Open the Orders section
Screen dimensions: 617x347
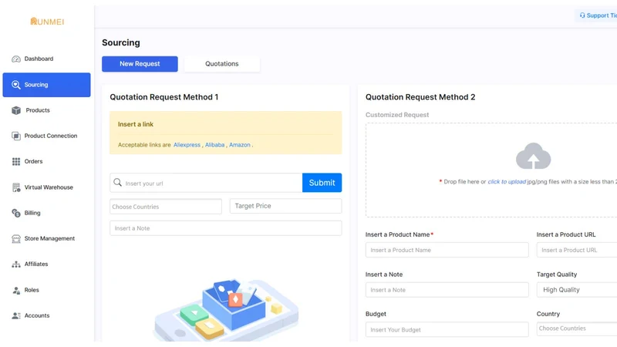pyautogui.click(x=33, y=161)
